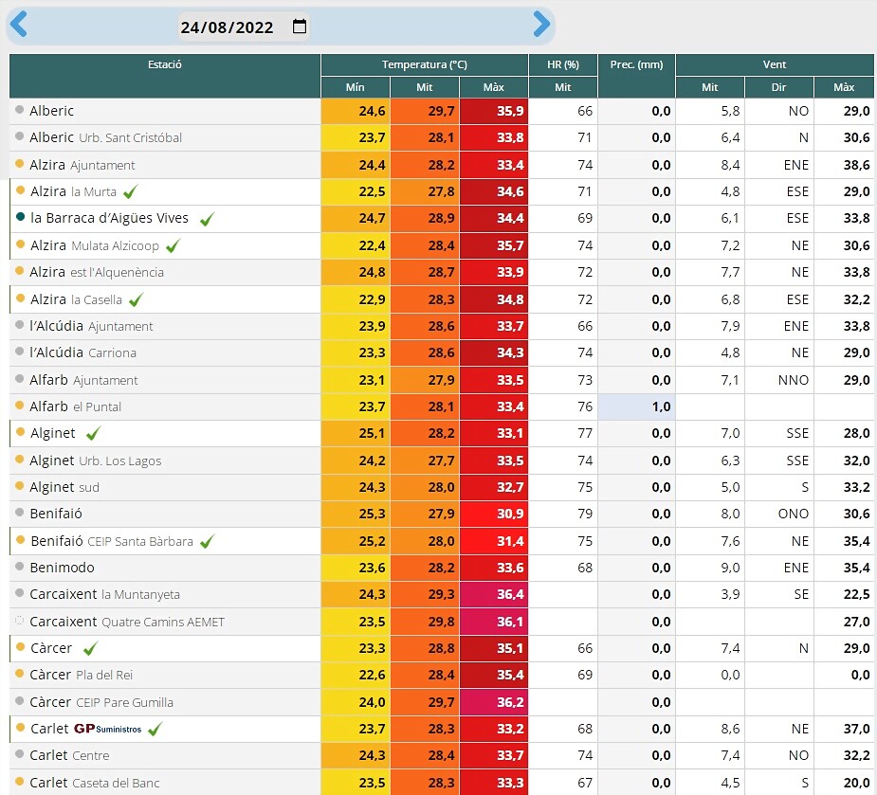Click the green check next to Alzira Mulata Alzicoop
Image resolution: width=877 pixels, height=795 pixels.
click(x=173, y=245)
